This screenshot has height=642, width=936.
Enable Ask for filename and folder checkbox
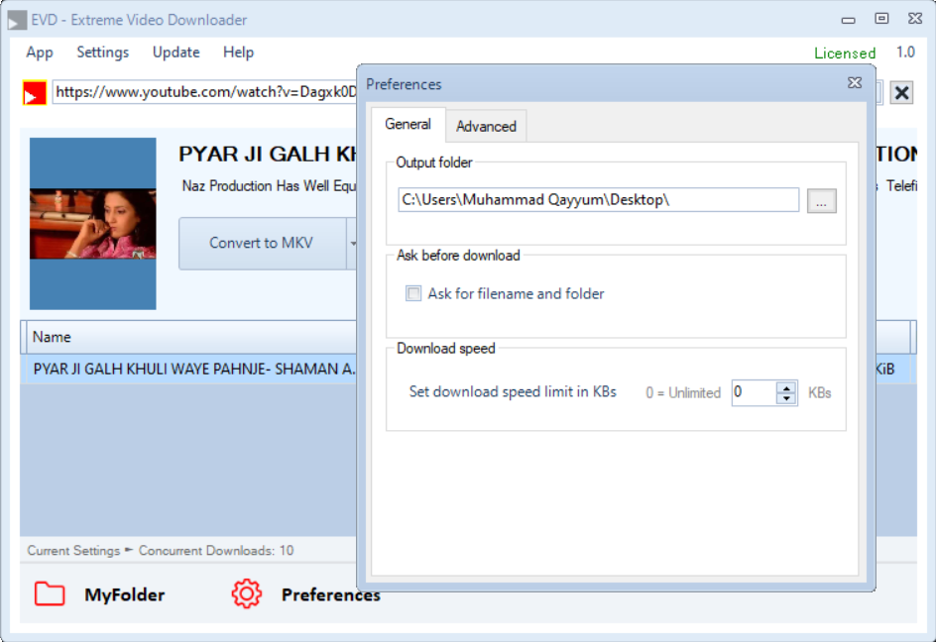413,293
